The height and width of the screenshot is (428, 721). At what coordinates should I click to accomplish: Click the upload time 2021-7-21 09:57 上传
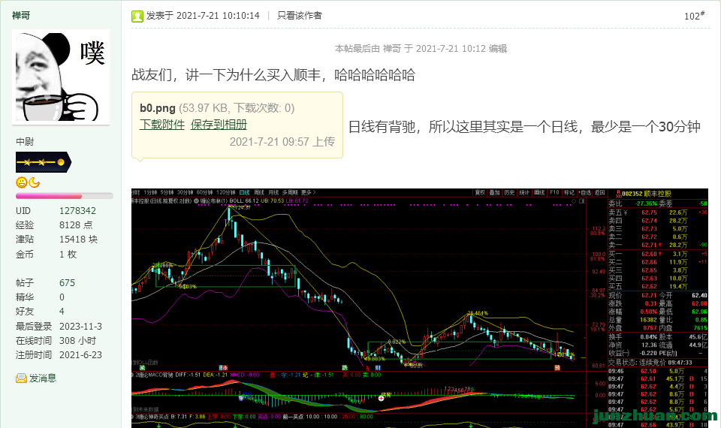(x=282, y=142)
